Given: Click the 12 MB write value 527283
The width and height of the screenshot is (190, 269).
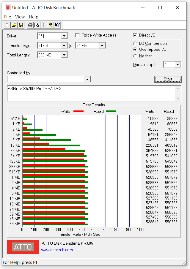Looking at the screenshot, I should 152,198.
